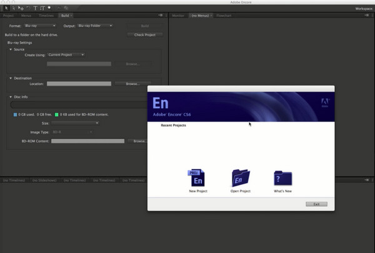Select the (no Menus) tab
This screenshot has width=375, height=253.
200,16
